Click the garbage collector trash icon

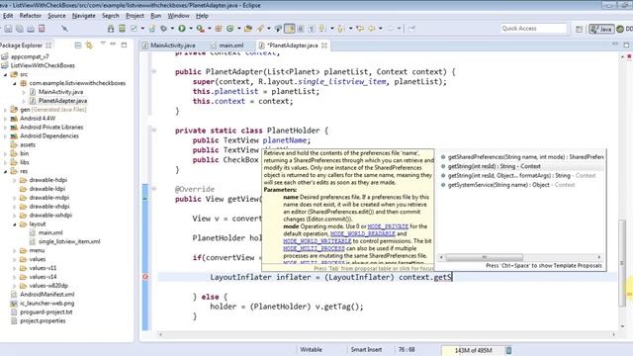pos(508,350)
